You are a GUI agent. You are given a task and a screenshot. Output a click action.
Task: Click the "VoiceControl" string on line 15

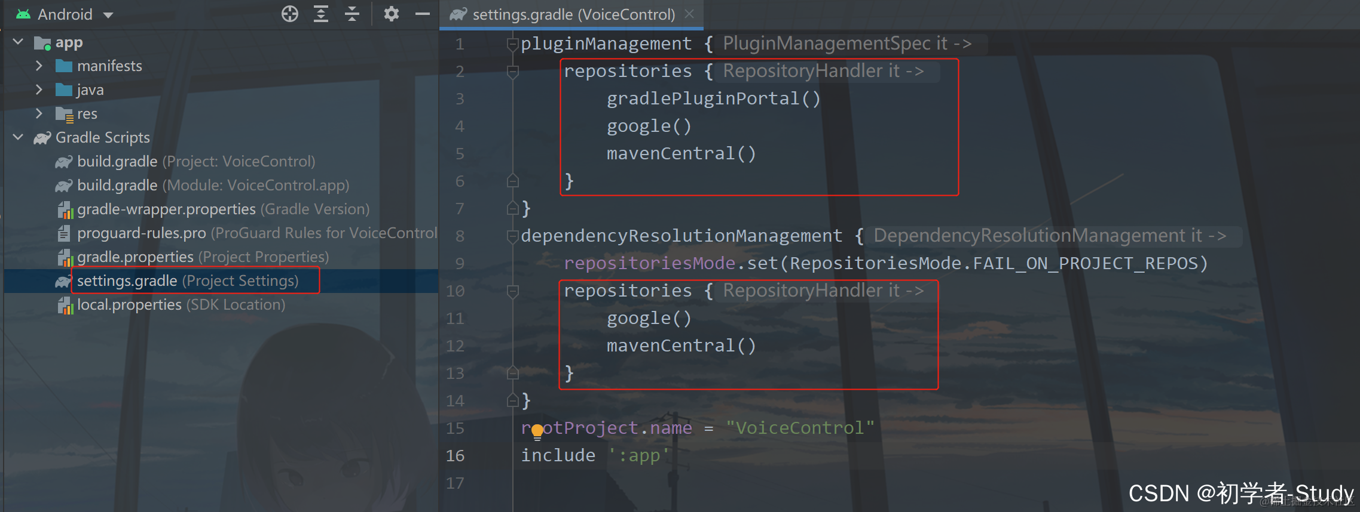800,428
